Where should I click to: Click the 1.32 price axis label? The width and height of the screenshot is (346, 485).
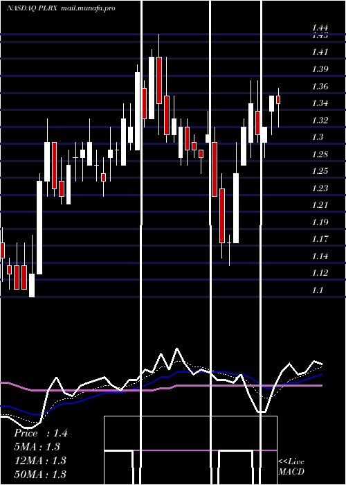point(320,120)
